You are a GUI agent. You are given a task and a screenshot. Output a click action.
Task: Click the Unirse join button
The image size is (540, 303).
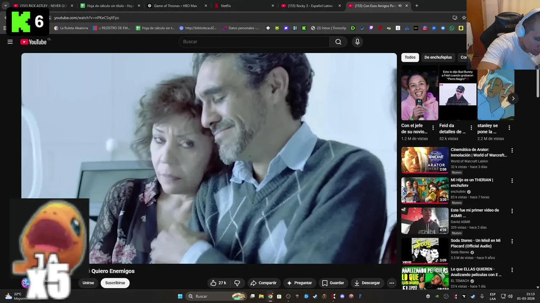click(88, 283)
